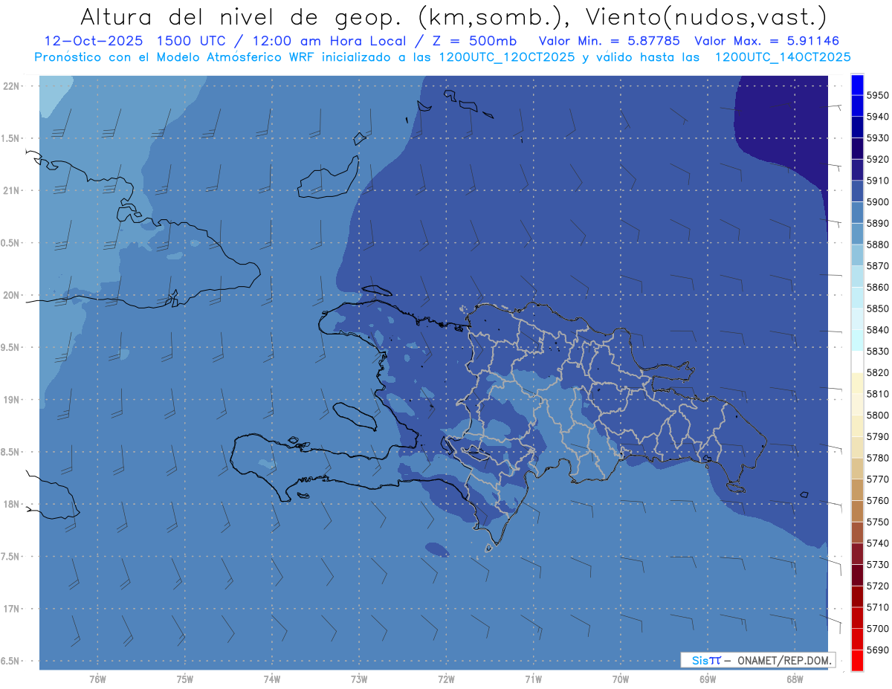Click the '1200UTC_14OCT2025' valid-until time
This screenshot has width=892, height=689.
coord(783,56)
